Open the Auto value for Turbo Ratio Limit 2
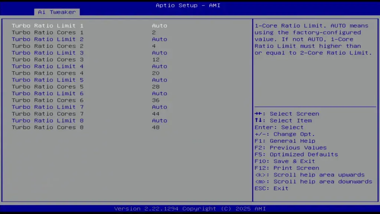 pos(160,39)
